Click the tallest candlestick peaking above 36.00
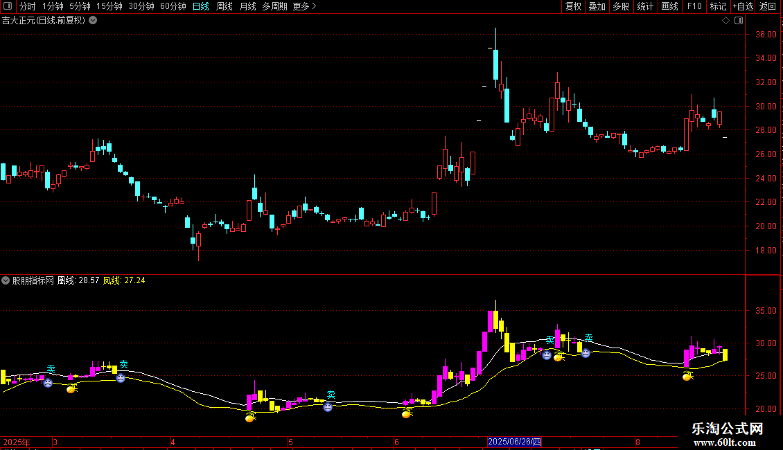Image resolution: width=783 pixels, height=450 pixels. (496, 59)
